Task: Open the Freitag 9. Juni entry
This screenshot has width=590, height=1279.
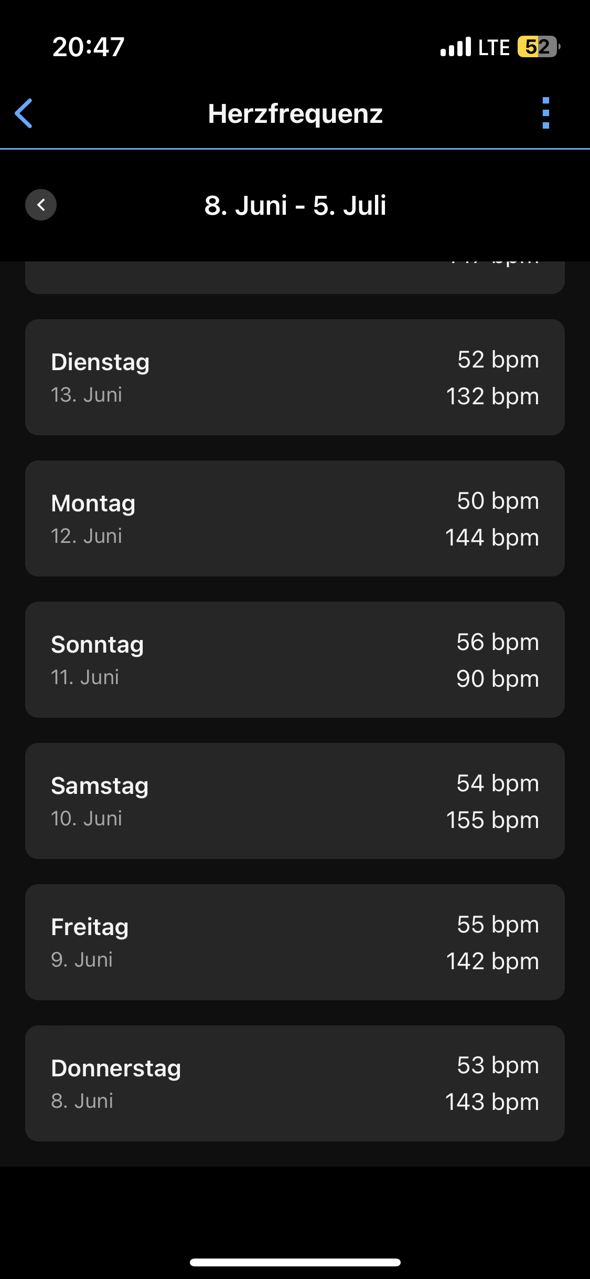Action: [x=295, y=942]
